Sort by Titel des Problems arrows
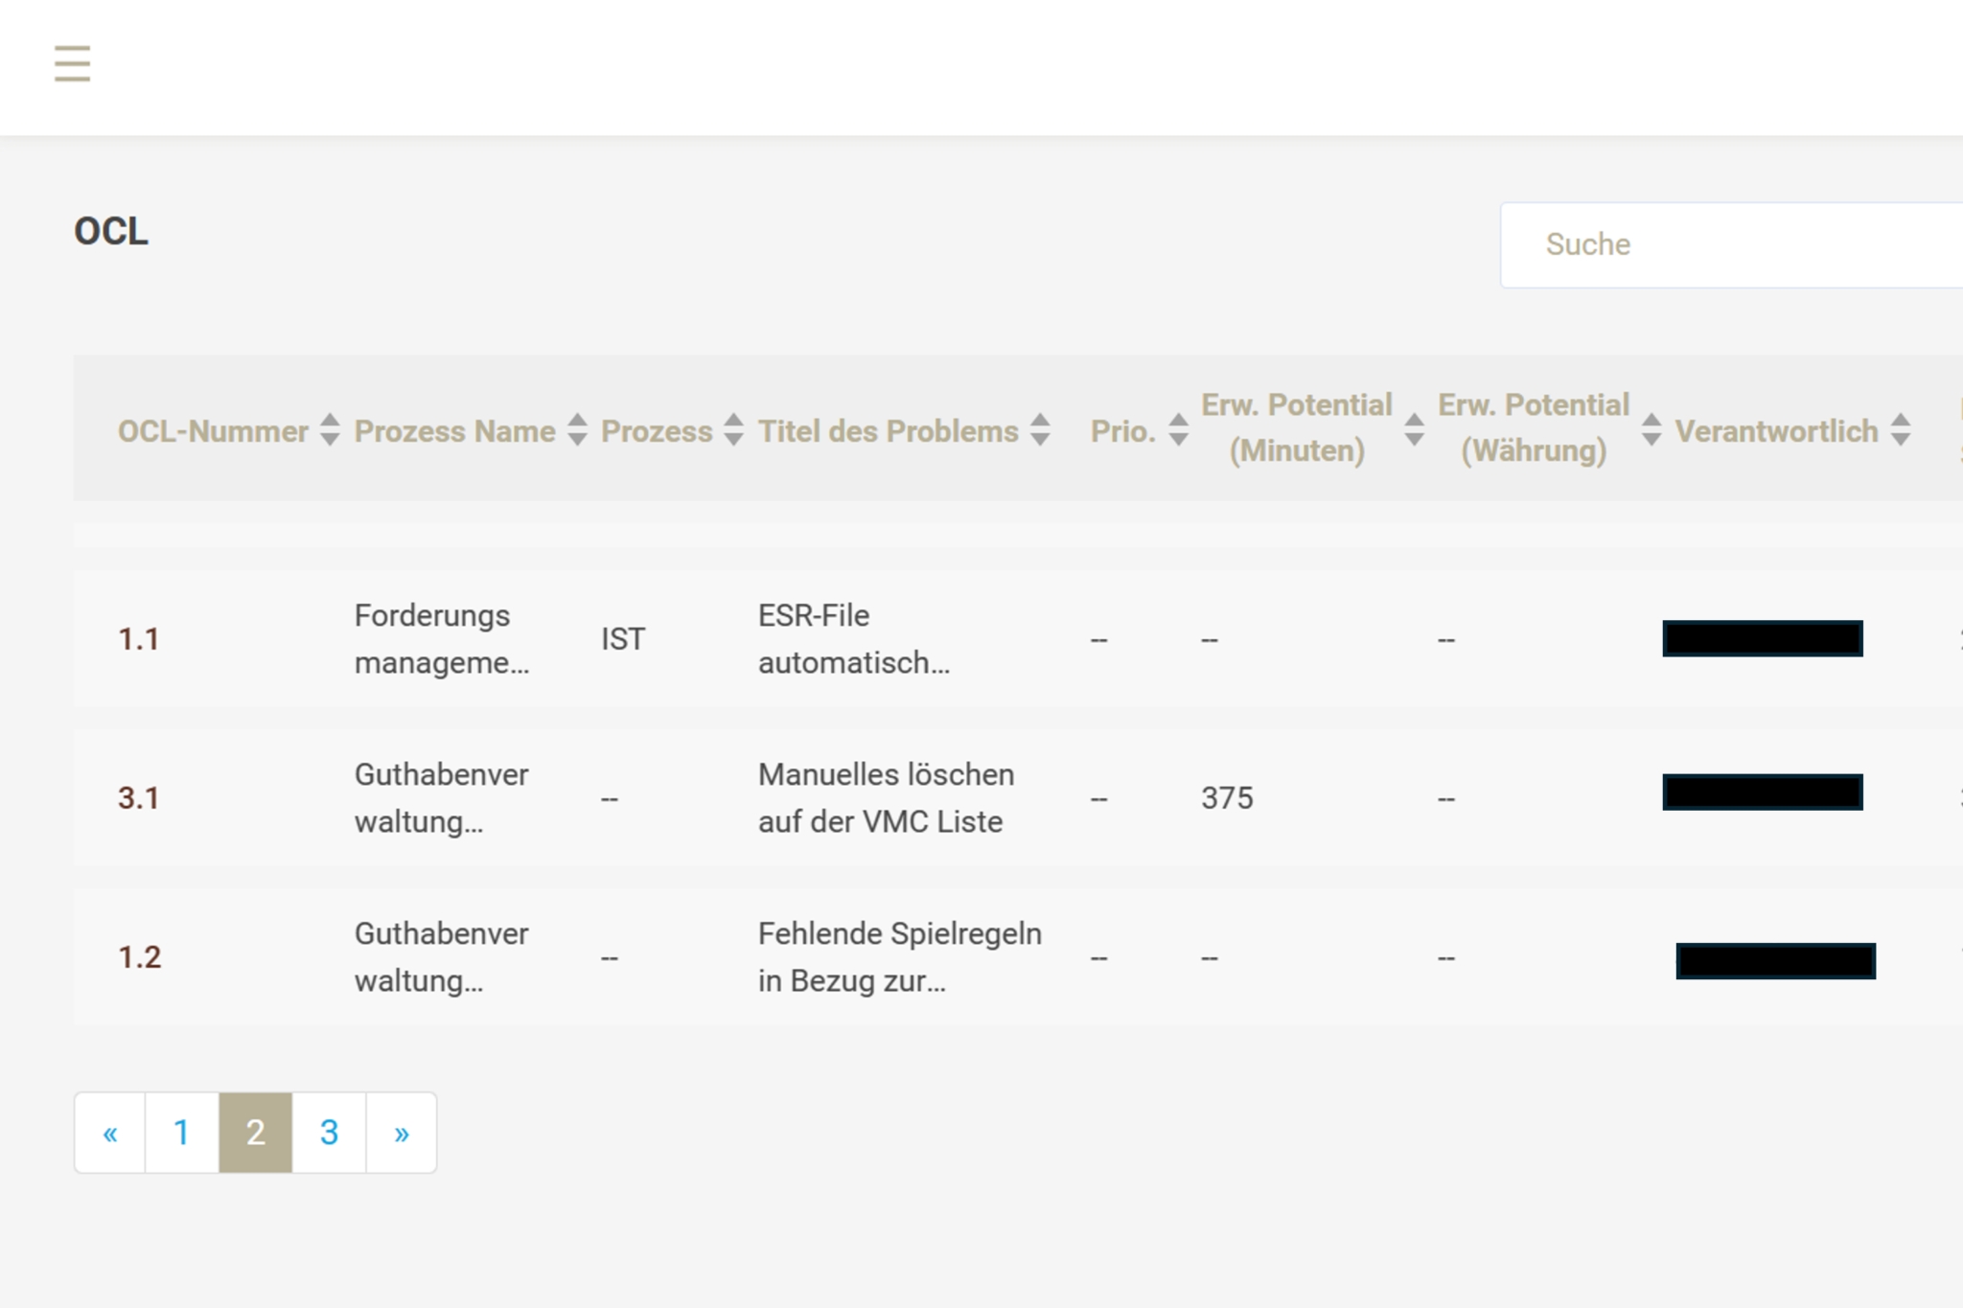 tap(1040, 429)
